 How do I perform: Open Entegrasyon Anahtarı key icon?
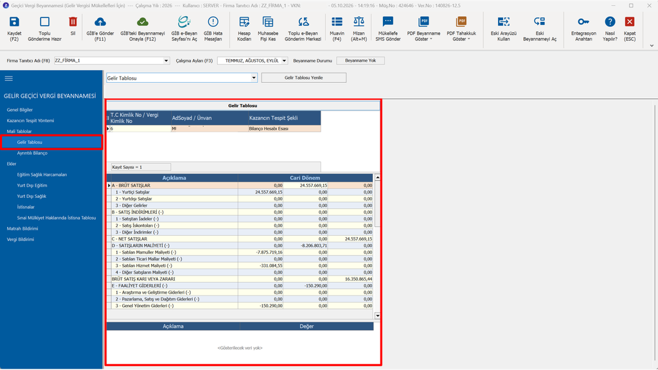click(583, 22)
